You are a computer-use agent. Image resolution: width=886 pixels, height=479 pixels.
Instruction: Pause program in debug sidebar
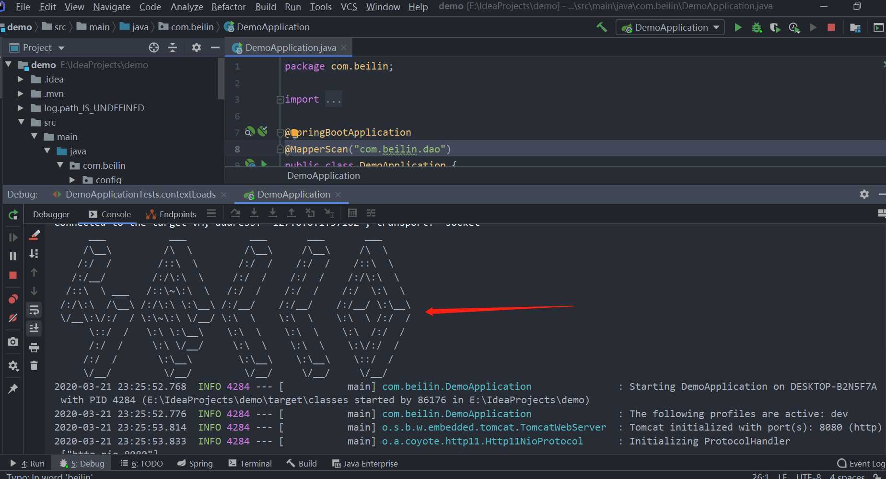13,256
